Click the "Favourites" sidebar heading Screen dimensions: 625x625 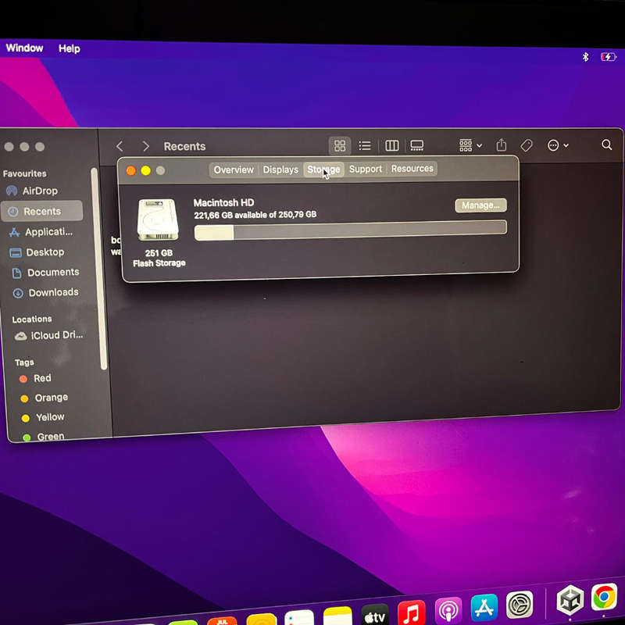click(25, 173)
